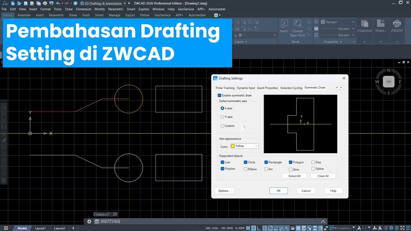411x231 pixels.
Task: Click the New drawing icon in quick access toolbar
Action: [13, 4]
